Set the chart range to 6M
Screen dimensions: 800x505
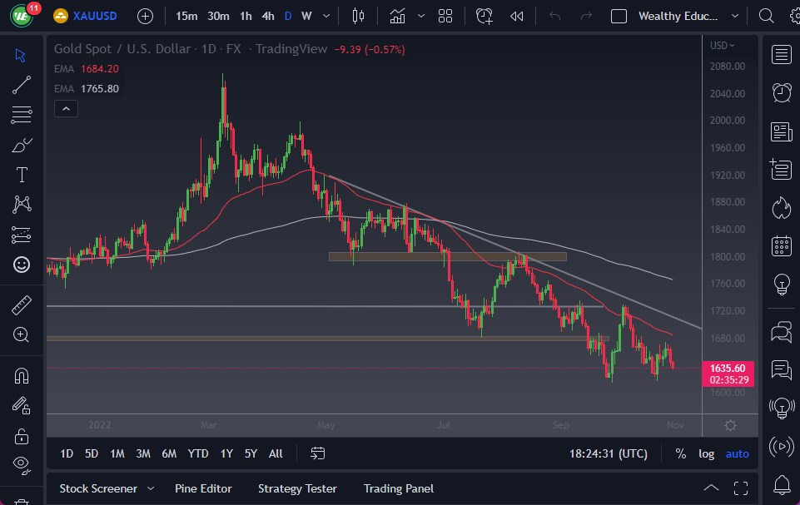click(169, 453)
